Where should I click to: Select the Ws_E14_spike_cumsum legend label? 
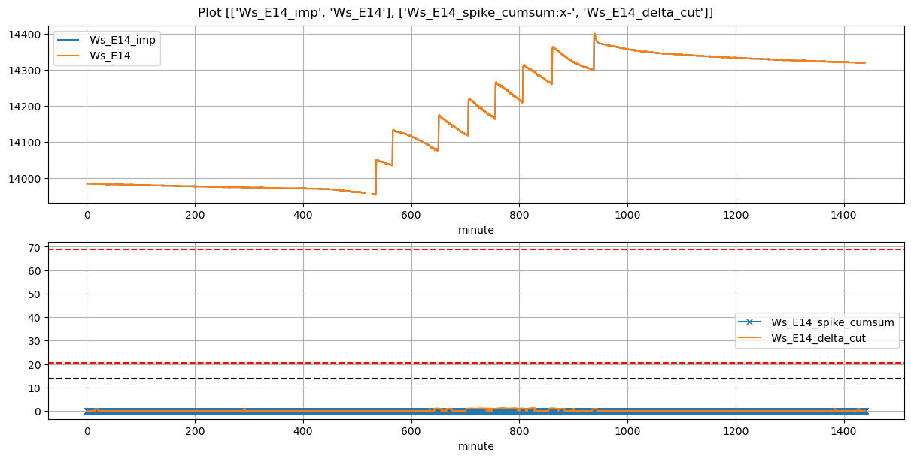click(832, 322)
